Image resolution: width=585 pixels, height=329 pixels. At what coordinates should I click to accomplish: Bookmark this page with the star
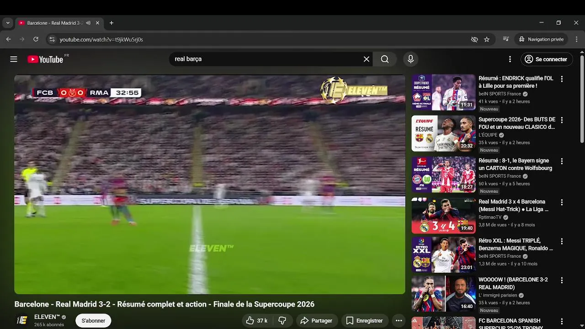(487, 39)
